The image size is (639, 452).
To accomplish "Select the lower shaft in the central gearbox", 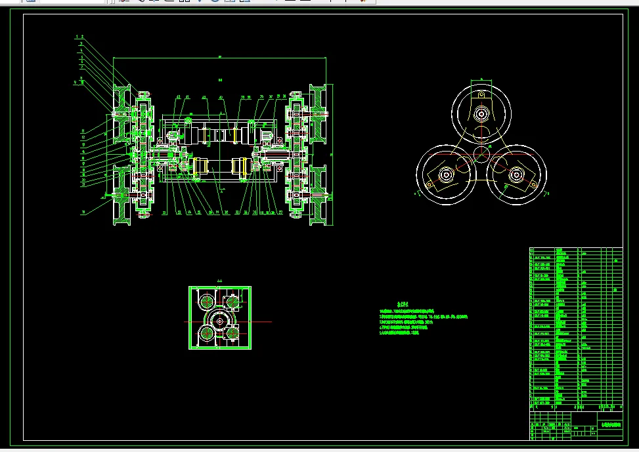I will (219, 166).
